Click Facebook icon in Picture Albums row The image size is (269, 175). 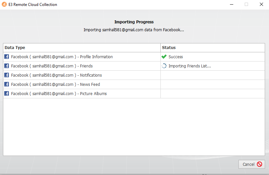7,93
